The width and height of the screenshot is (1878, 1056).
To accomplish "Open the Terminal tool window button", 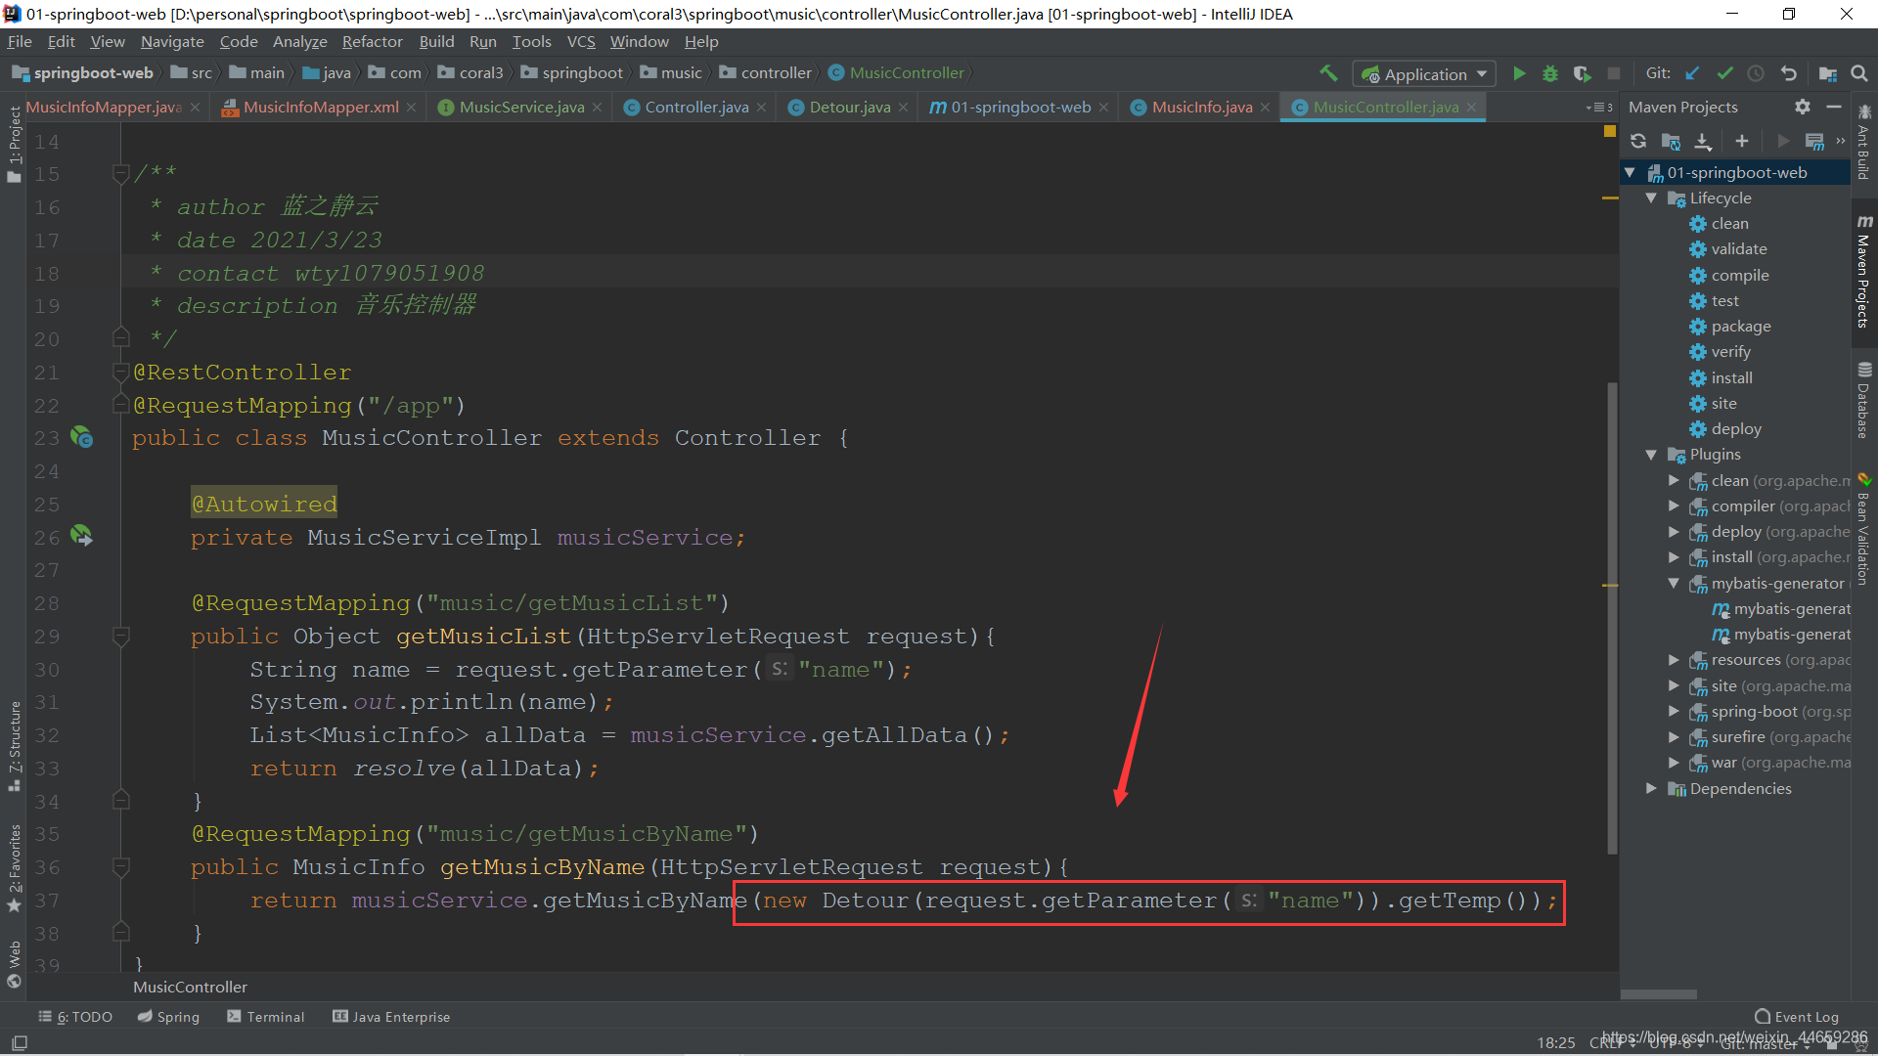I will (x=266, y=1017).
